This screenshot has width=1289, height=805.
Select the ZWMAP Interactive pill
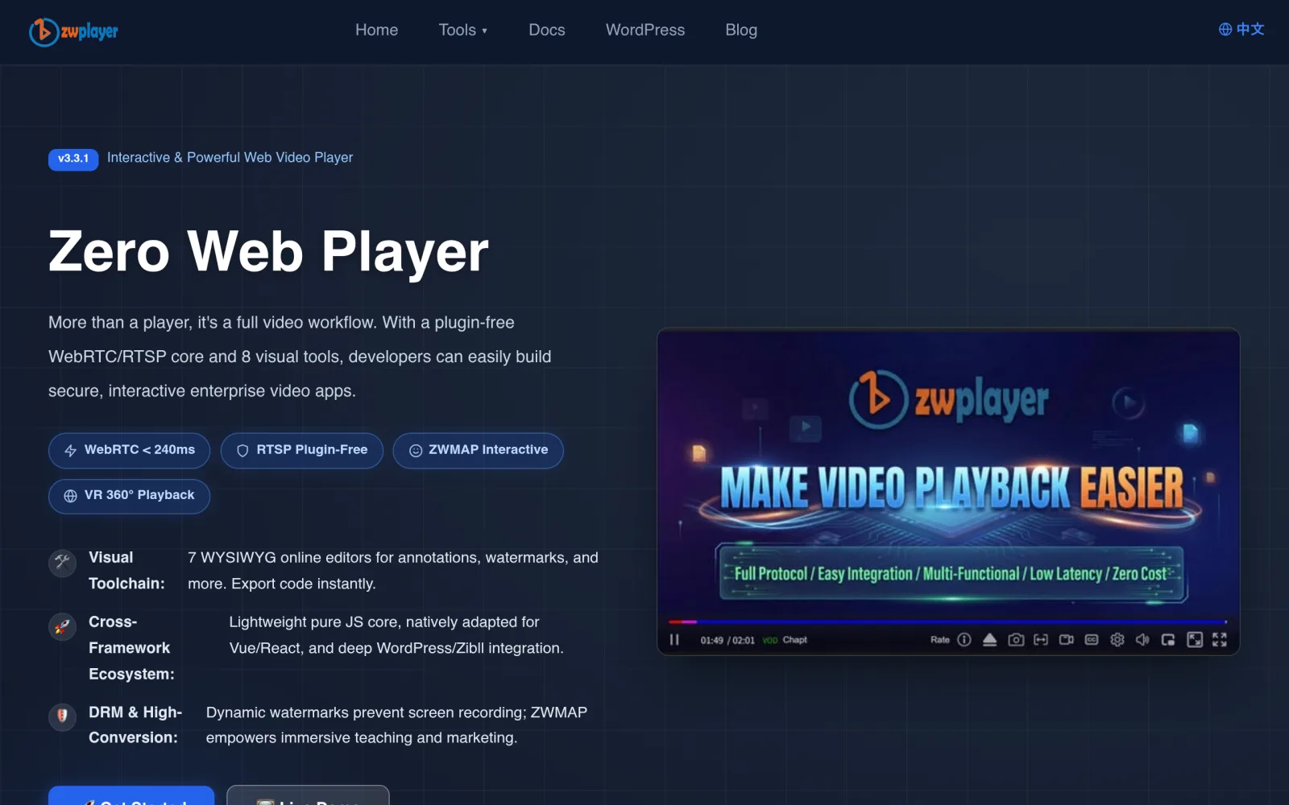point(478,450)
